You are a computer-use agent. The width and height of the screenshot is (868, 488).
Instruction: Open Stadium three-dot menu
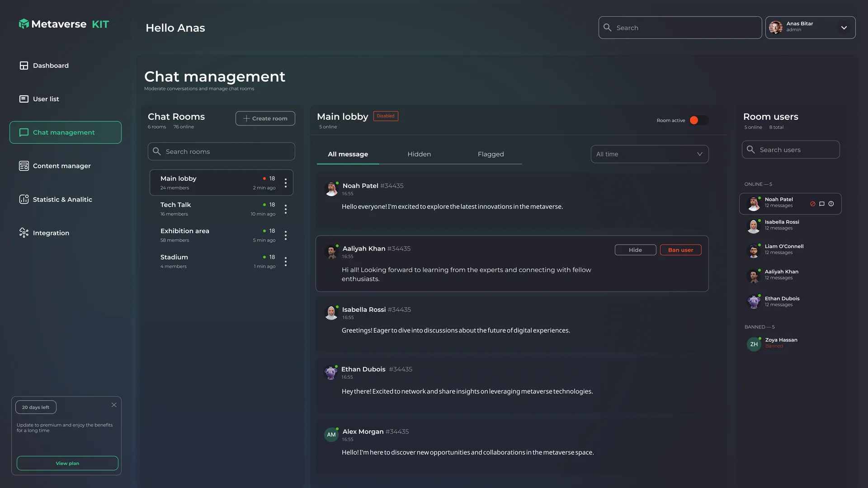point(286,262)
